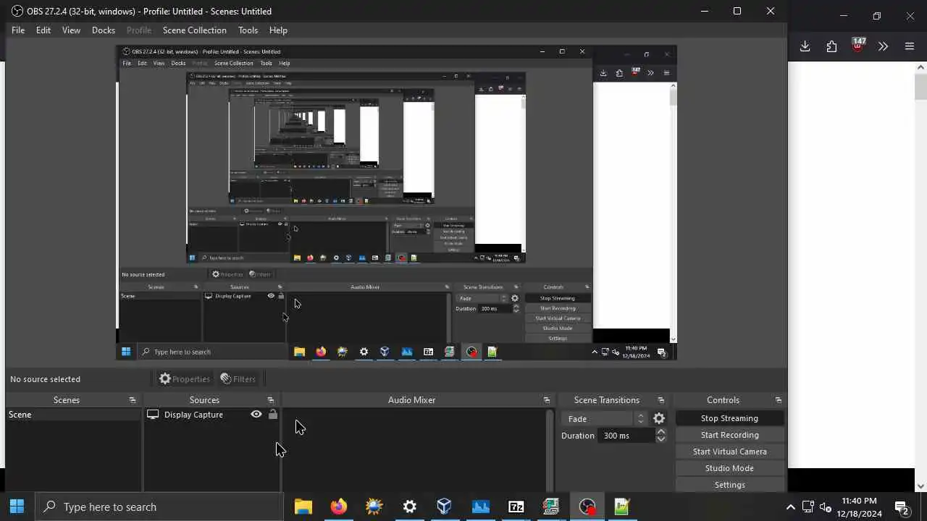Open browser hamburger menu
Screen dimensions: 927x521
[x=910, y=46]
